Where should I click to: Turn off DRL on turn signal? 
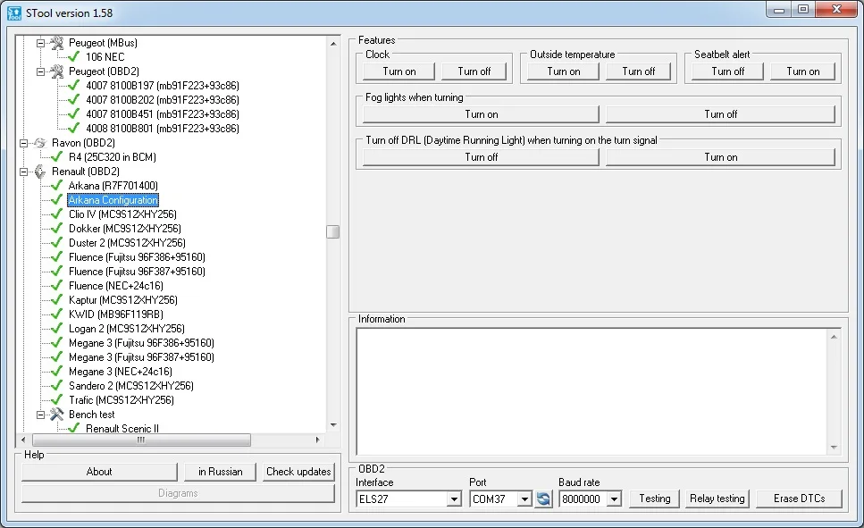481,157
